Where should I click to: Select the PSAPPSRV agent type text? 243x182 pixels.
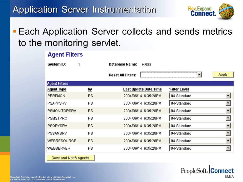tap(57, 103)
